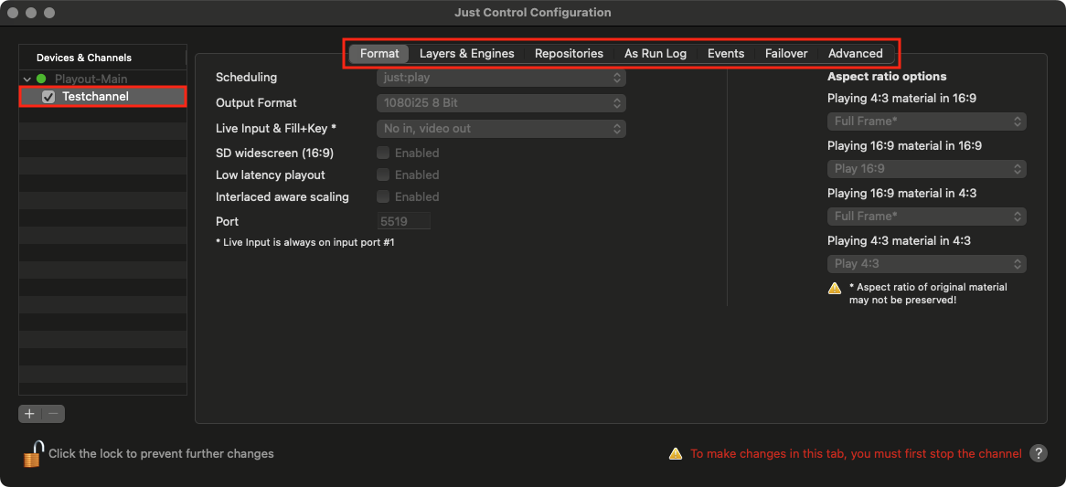The height and width of the screenshot is (487, 1066).
Task: Select the Playout-Main device row
Action: coord(102,79)
